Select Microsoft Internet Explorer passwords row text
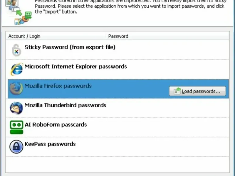This screenshot has width=235, height=176. point(76,67)
